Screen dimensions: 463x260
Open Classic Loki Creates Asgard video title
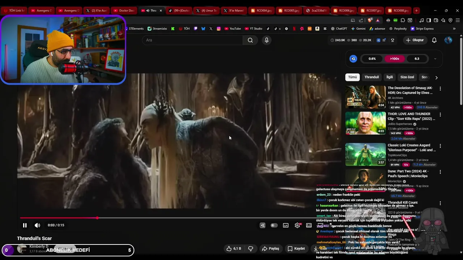[x=412, y=147]
